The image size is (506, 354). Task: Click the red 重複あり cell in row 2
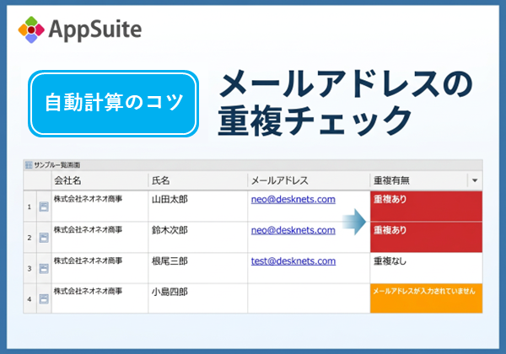click(426, 238)
